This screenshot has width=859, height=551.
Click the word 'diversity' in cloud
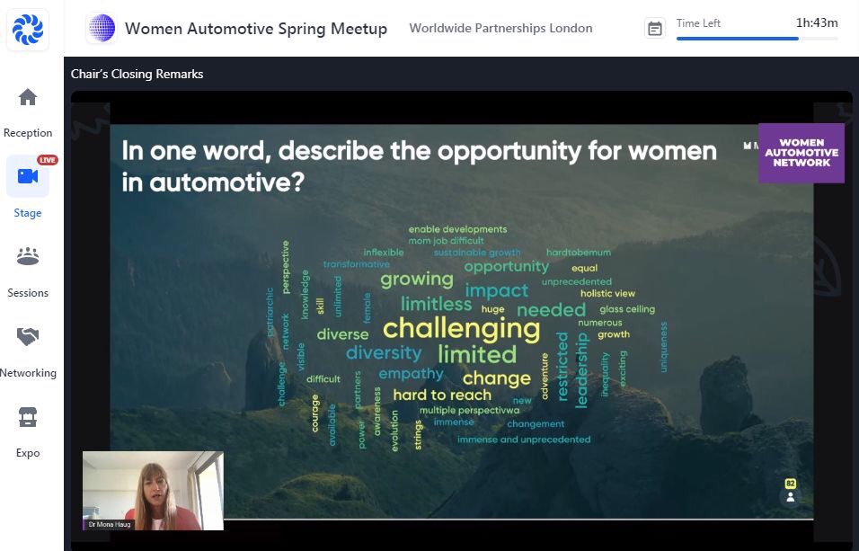384,352
